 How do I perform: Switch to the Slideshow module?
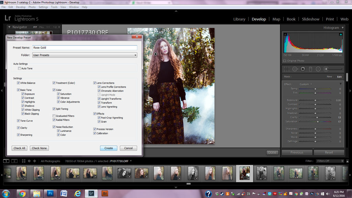310,19
